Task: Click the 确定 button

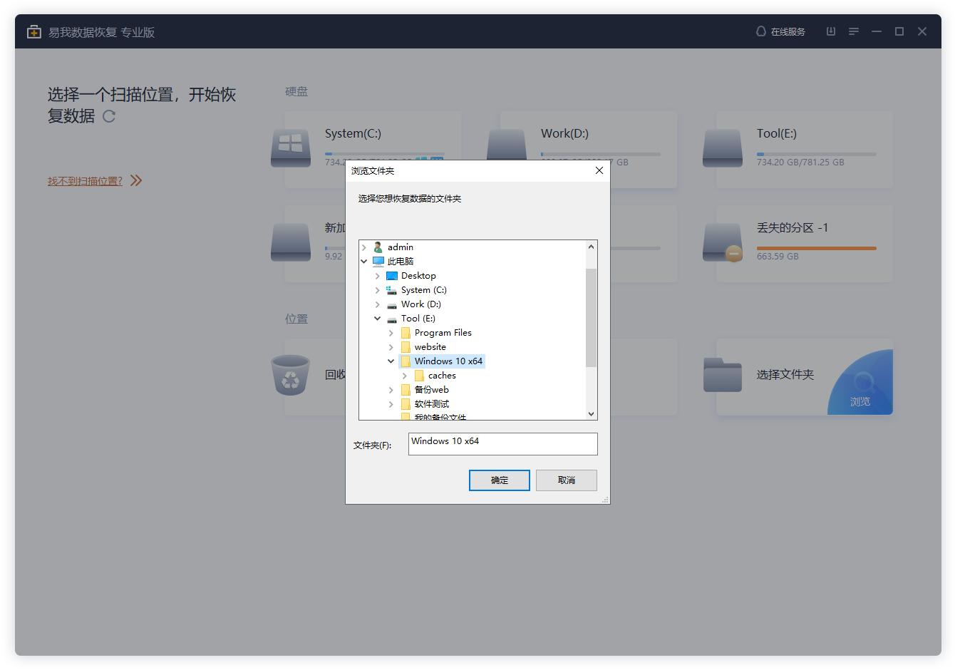Action: pyautogui.click(x=499, y=480)
